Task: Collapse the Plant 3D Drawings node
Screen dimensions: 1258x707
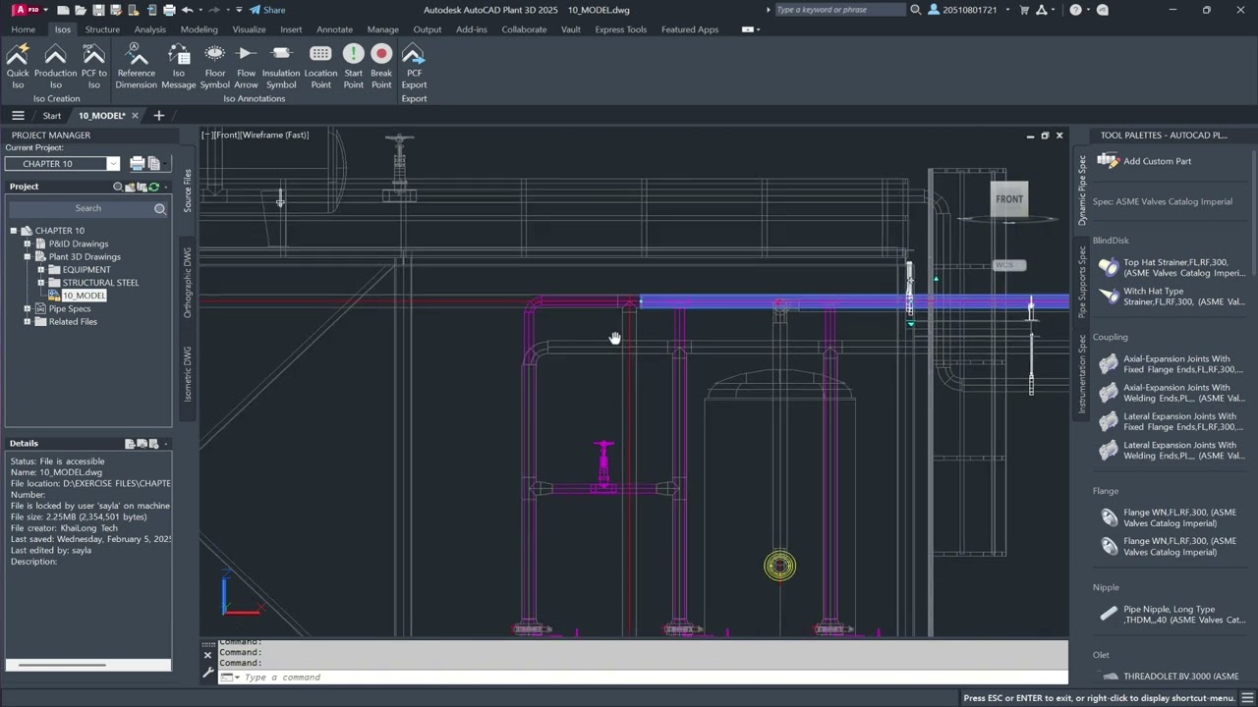Action: 28,256
